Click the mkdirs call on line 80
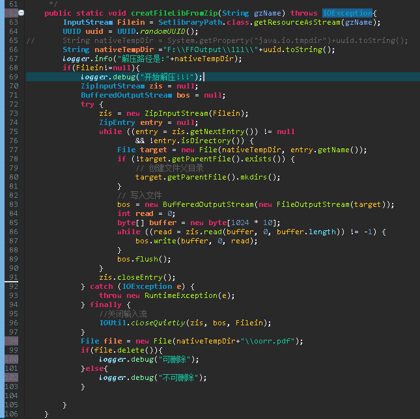Image resolution: width=420 pixels, height=419 pixels. (x=254, y=177)
